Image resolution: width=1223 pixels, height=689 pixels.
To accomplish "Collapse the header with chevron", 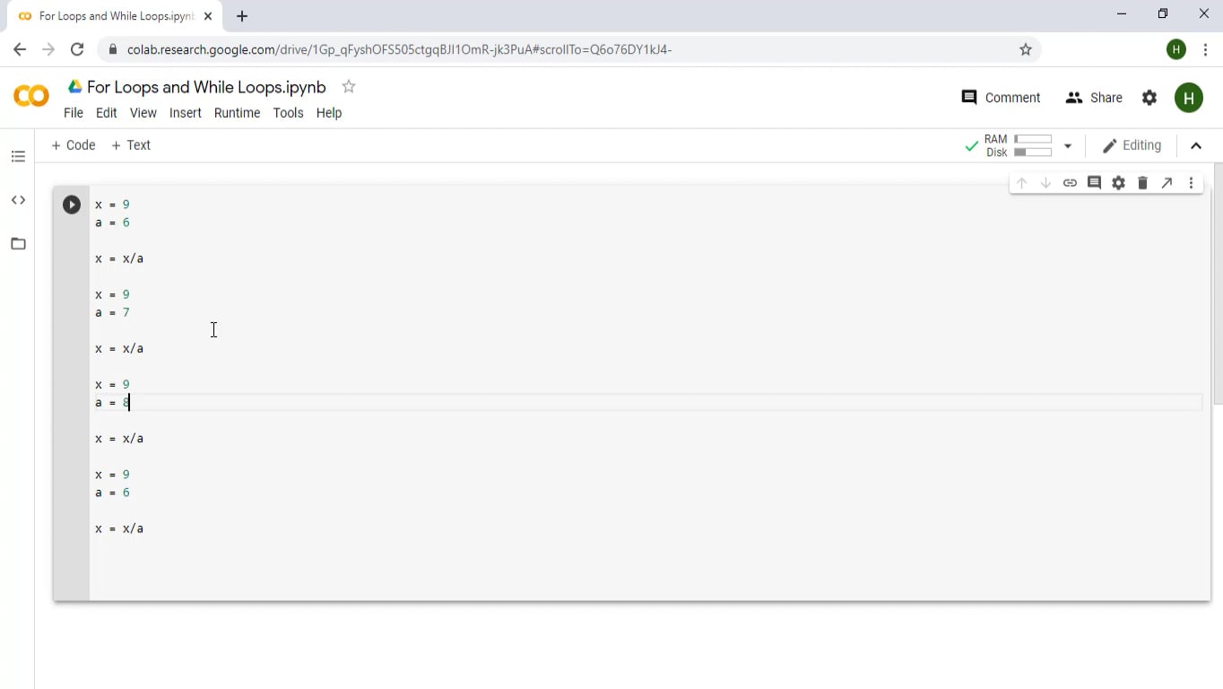I will pos(1196,145).
